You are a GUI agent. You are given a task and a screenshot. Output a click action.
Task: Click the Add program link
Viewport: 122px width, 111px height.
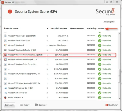[x=109, y=22]
